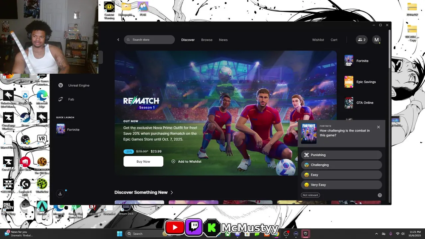Viewport: 425px width, 239px height.
Task: Open Overwolf desktop shortcut
Action: (42, 119)
